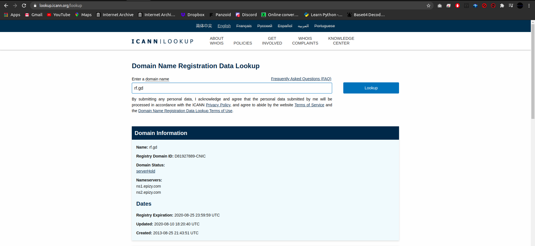
Task: Open the Extensions puzzle piece icon
Action: pyautogui.click(x=502, y=6)
